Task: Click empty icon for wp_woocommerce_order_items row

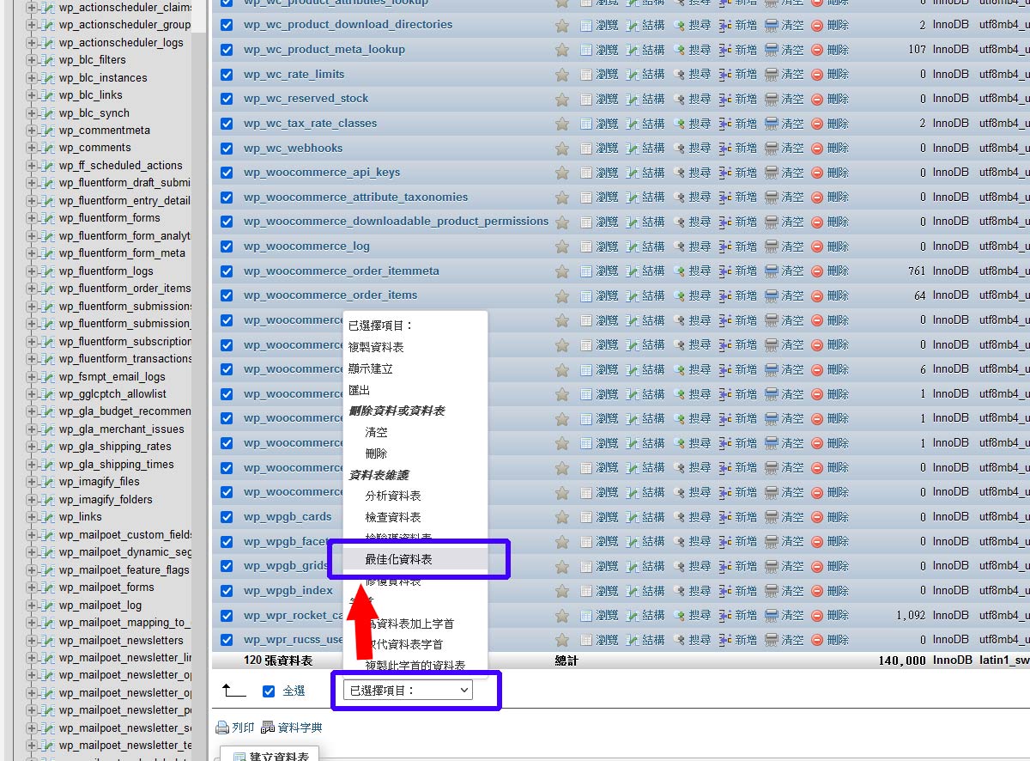Action: pyautogui.click(x=772, y=295)
